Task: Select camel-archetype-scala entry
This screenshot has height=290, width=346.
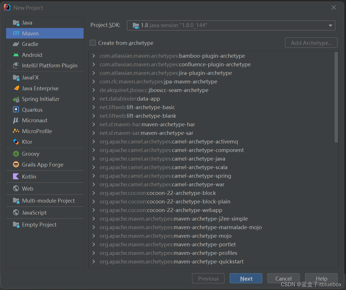Action: click(163, 167)
